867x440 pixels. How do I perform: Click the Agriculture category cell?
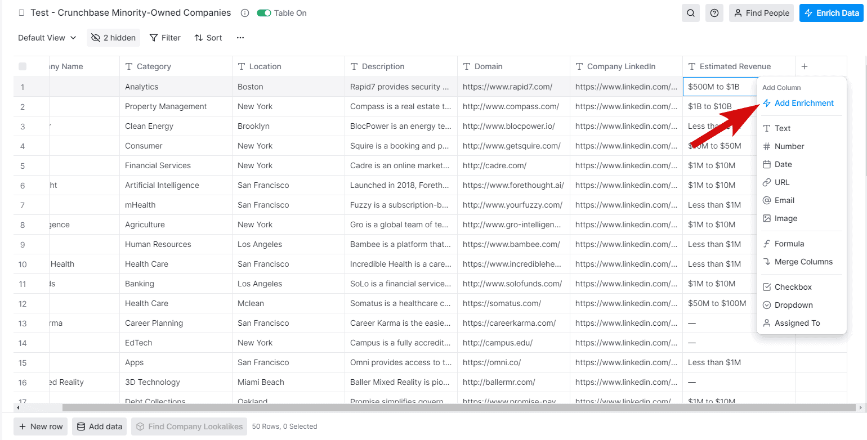coord(176,225)
